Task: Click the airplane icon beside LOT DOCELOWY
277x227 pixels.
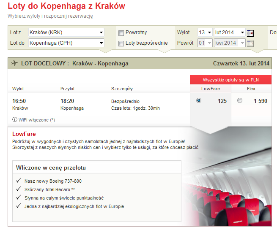Action: click(14, 63)
